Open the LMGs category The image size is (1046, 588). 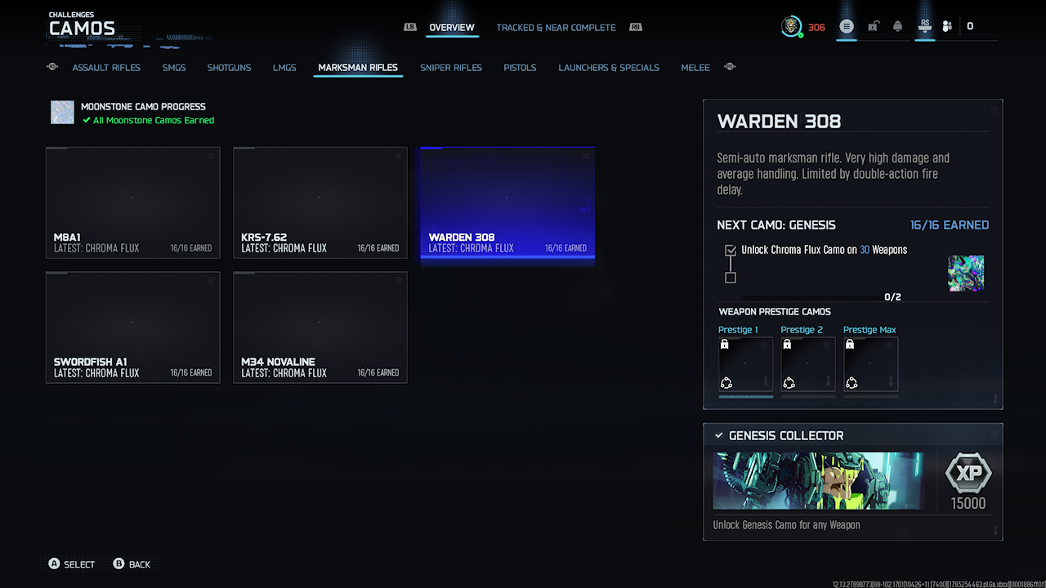pos(284,68)
